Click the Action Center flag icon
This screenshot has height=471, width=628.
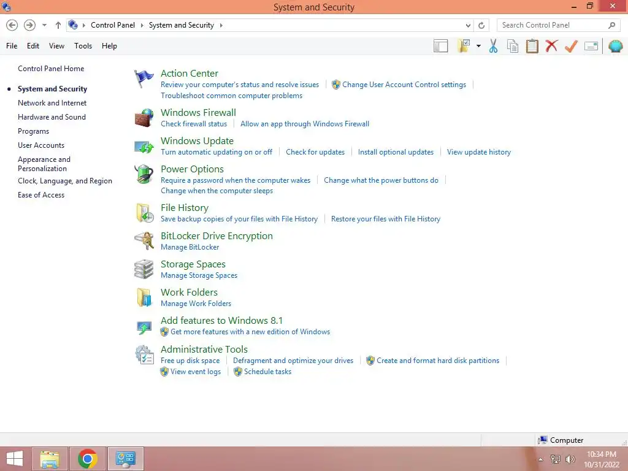point(144,78)
